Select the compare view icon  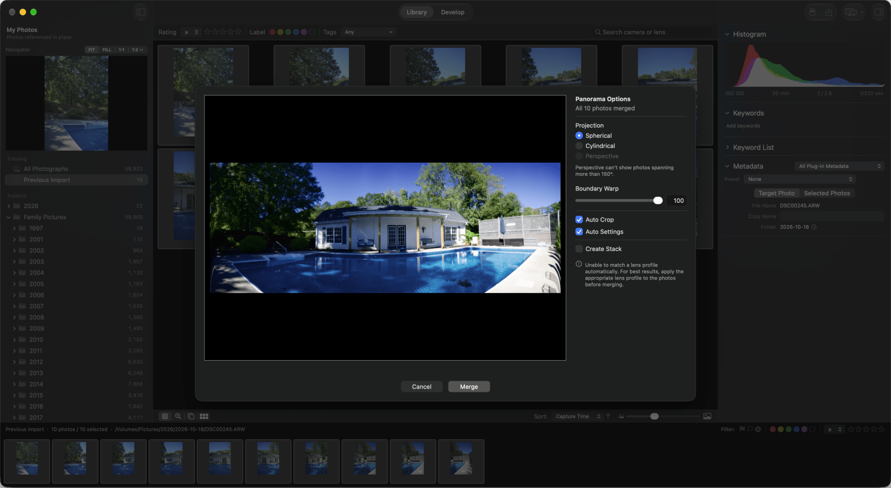tap(191, 416)
